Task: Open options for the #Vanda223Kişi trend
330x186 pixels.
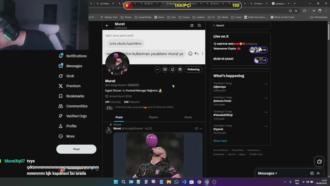Action: 266,112
